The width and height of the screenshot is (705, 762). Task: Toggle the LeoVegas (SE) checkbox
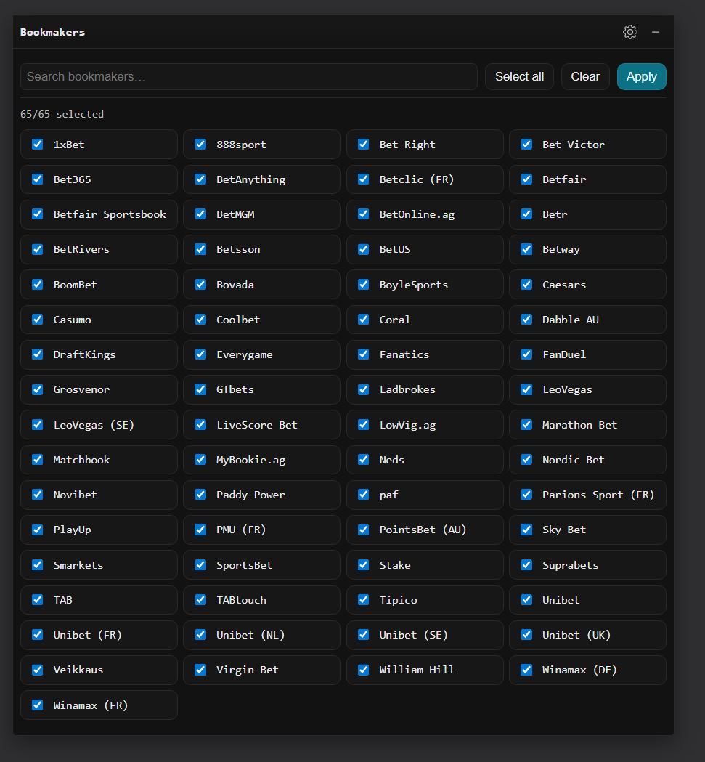point(38,425)
